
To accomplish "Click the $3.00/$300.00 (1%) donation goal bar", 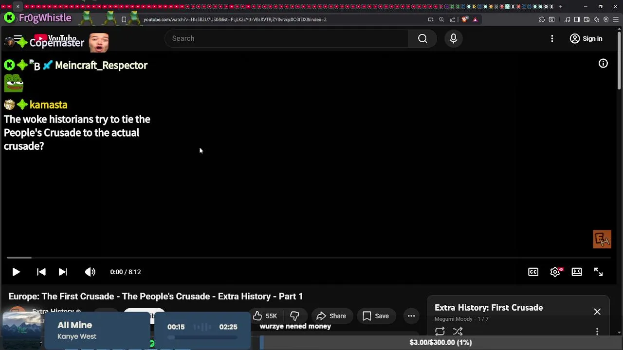I will (x=440, y=342).
